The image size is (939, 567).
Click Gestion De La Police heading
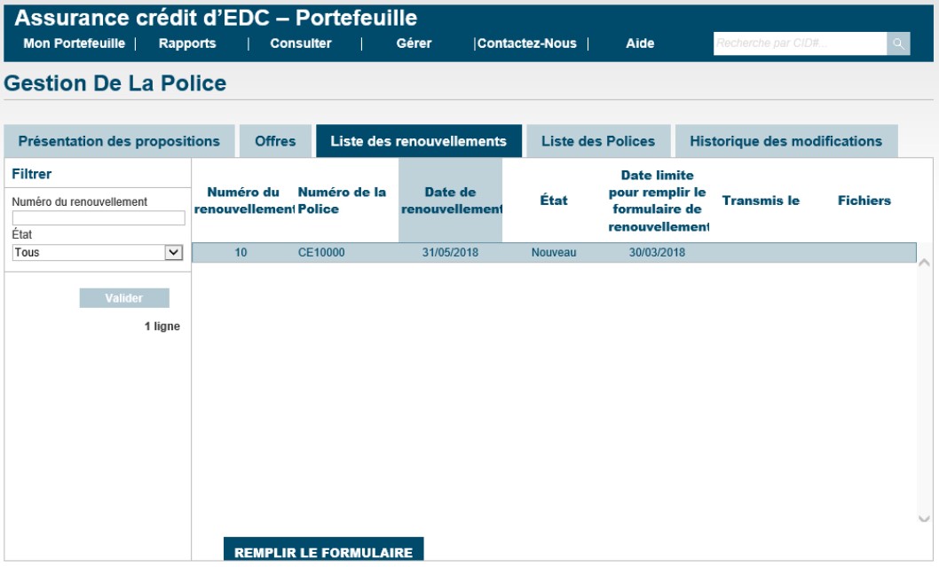tap(115, 83)
